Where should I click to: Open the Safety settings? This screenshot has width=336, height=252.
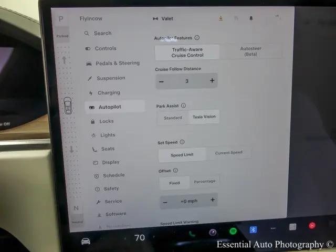[107, 188]
